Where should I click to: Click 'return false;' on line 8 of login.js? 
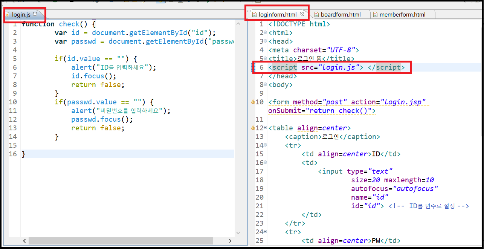(98, 85)
